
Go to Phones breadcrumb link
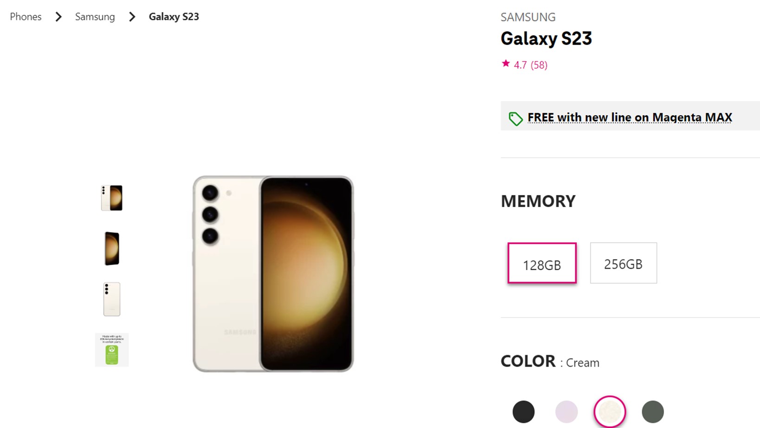coord(26,17)
